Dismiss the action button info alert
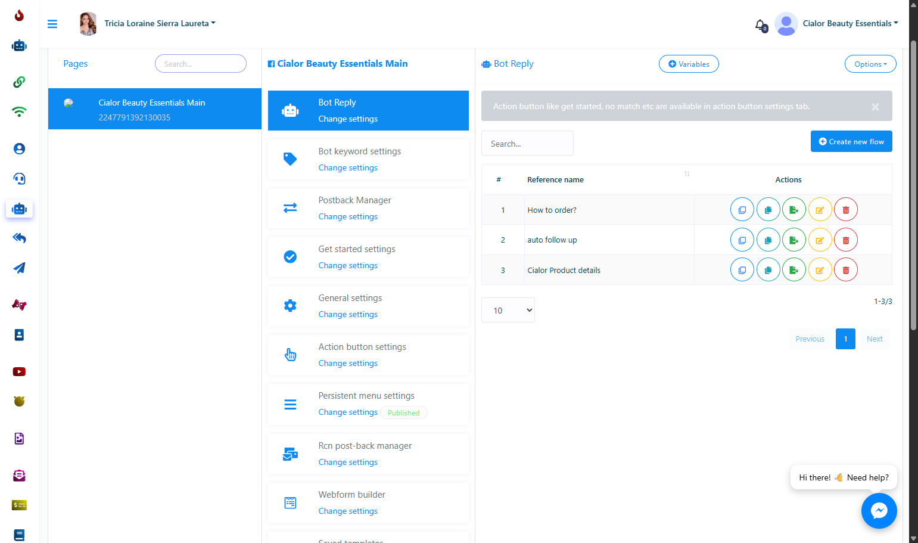Viewport: 918px width, 543px height. point(875,107)
